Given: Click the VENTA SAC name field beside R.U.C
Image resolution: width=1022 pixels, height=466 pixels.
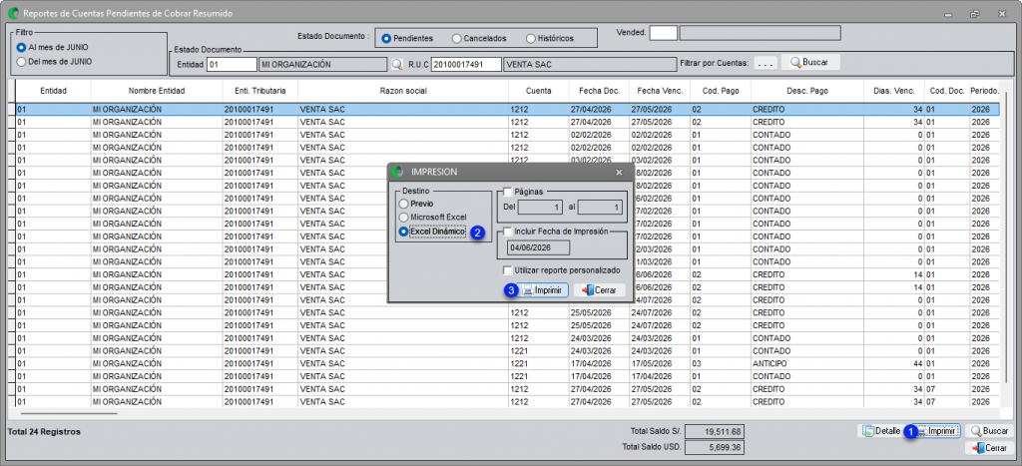Looking at the screenshot, I should coord(590,65).
